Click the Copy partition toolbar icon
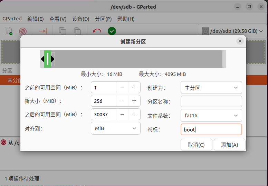 63,31
